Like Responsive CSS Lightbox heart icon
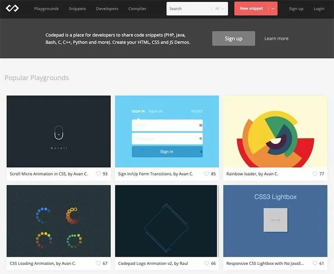Screen dimensions: 334x274 [315, 264]
